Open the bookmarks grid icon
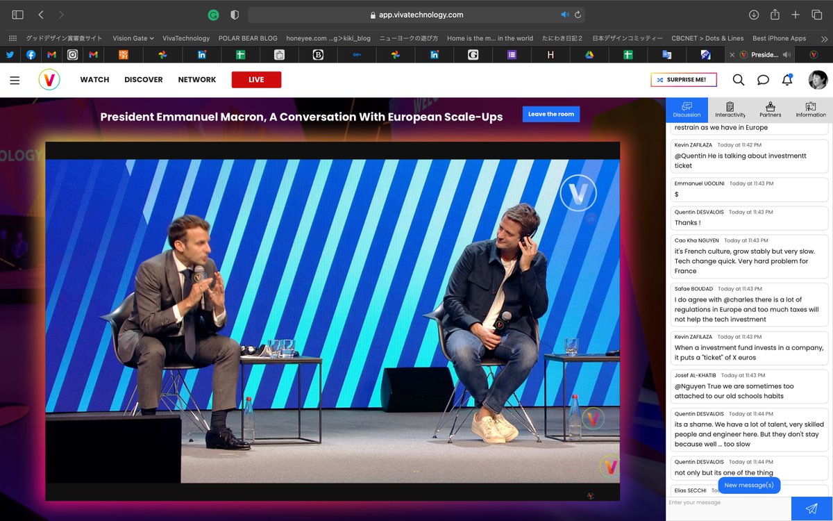Viewport: 833px width, 521px height. (12, 38)
